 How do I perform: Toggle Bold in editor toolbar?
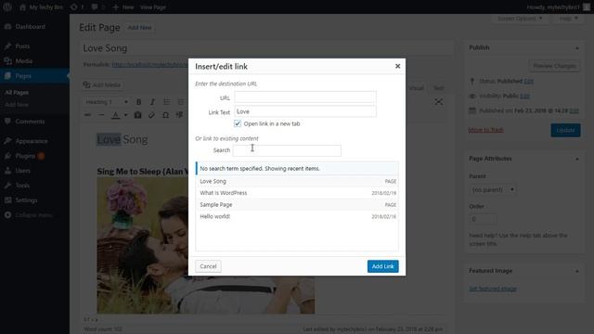(x=138, y=102)
